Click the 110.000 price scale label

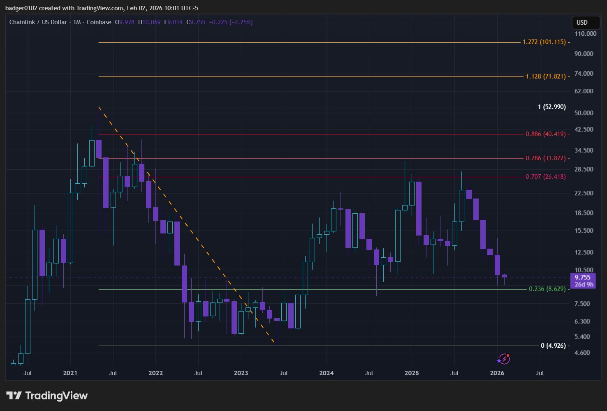tap(585, 34)
